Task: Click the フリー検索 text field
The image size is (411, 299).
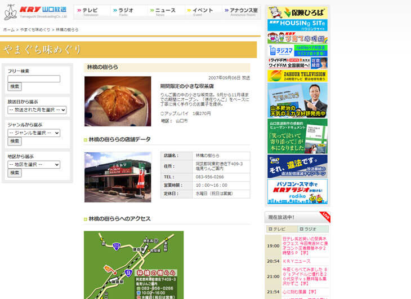Action: point(34,79)
